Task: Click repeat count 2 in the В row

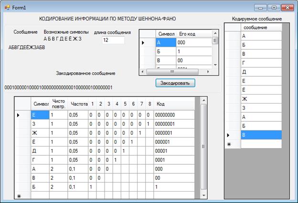Action: 59,178
